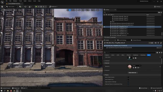This screenshot has width=163, height=92.
Task: Open the Actor menu
Action: pos(35,1)
